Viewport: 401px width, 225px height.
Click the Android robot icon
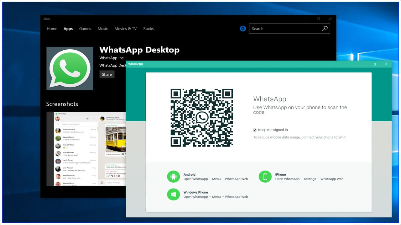173,177
